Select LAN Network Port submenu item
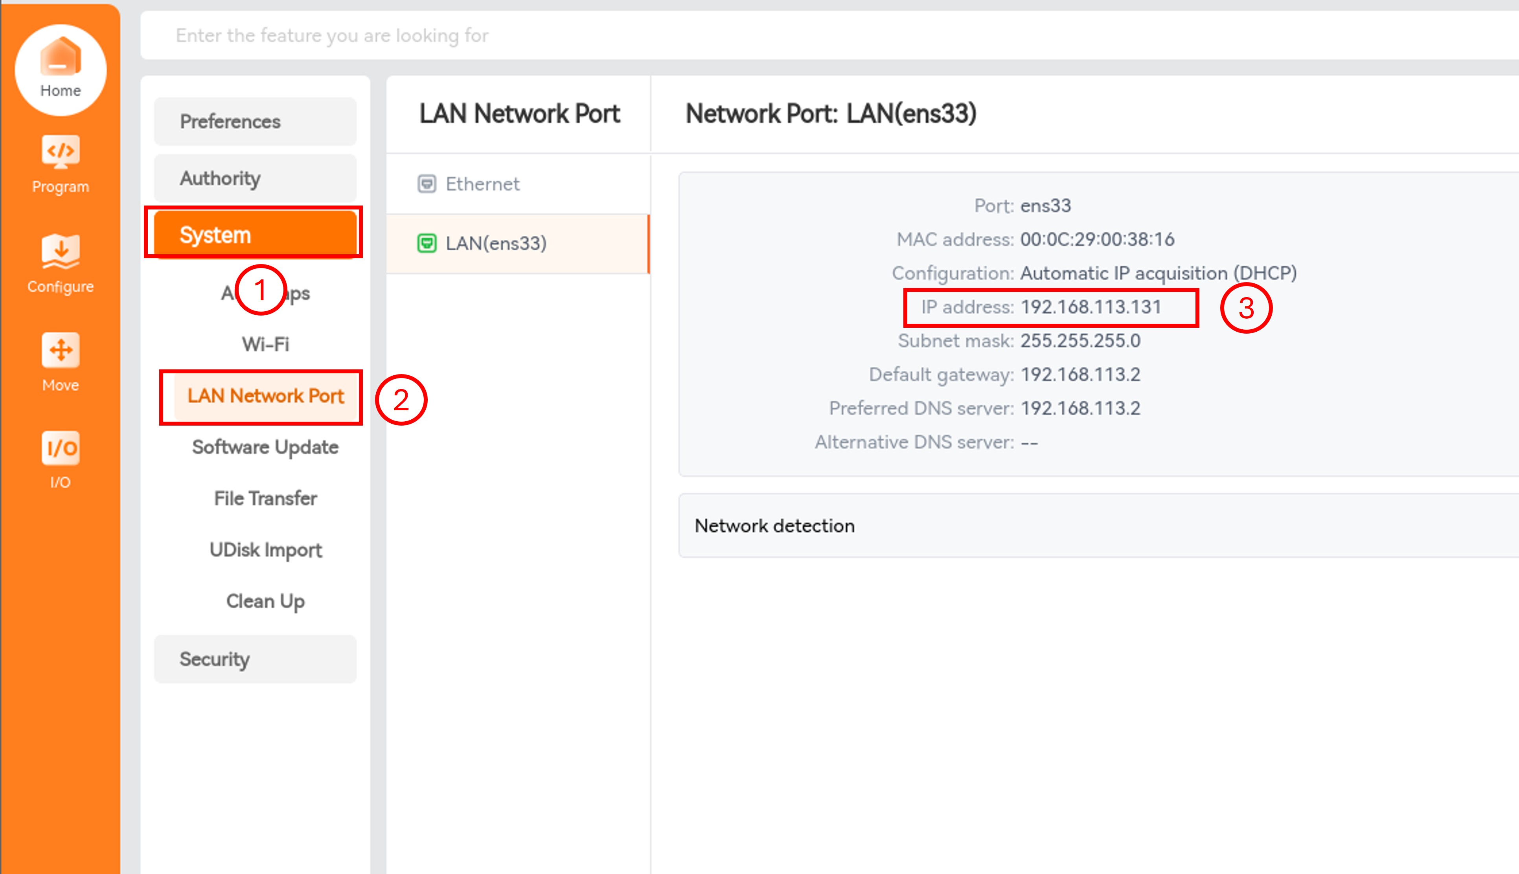1519x874 pixels. tap(265, 396)
